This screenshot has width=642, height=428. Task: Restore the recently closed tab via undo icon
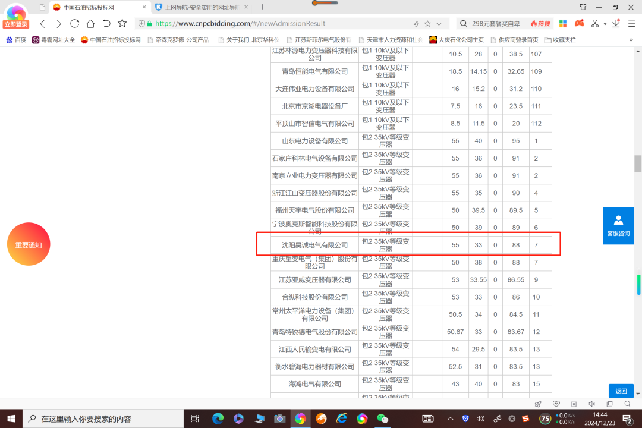106,24
